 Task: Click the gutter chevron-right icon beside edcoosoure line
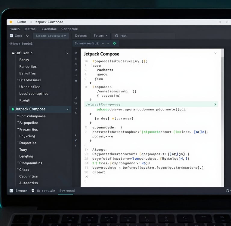76,113
